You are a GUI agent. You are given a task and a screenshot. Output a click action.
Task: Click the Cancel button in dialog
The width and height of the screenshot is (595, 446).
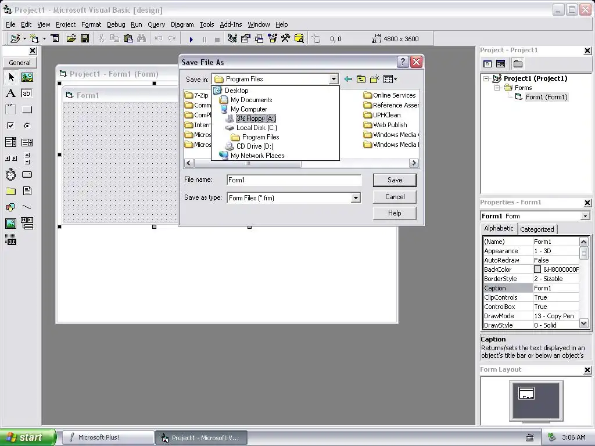(x=395, y=197)
